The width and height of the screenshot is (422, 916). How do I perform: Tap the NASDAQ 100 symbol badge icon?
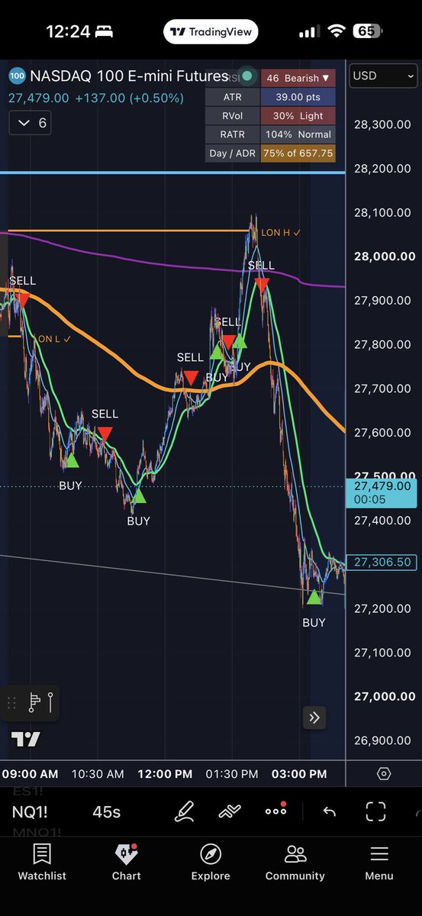(16, 76)
